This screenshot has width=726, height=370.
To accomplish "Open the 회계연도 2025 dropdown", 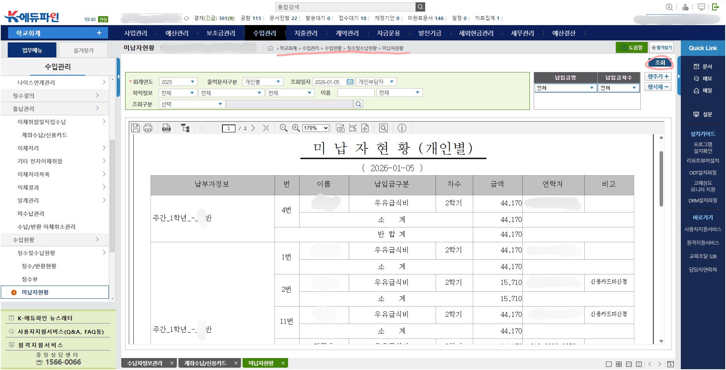I will pos(178,82).
